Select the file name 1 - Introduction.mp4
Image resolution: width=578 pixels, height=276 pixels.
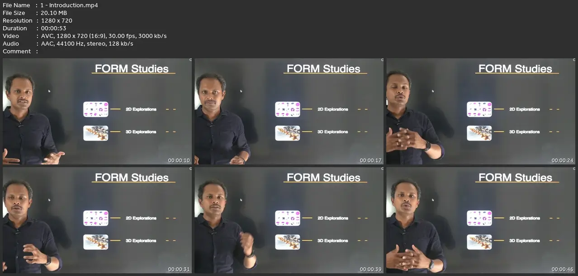coord(69,5)
